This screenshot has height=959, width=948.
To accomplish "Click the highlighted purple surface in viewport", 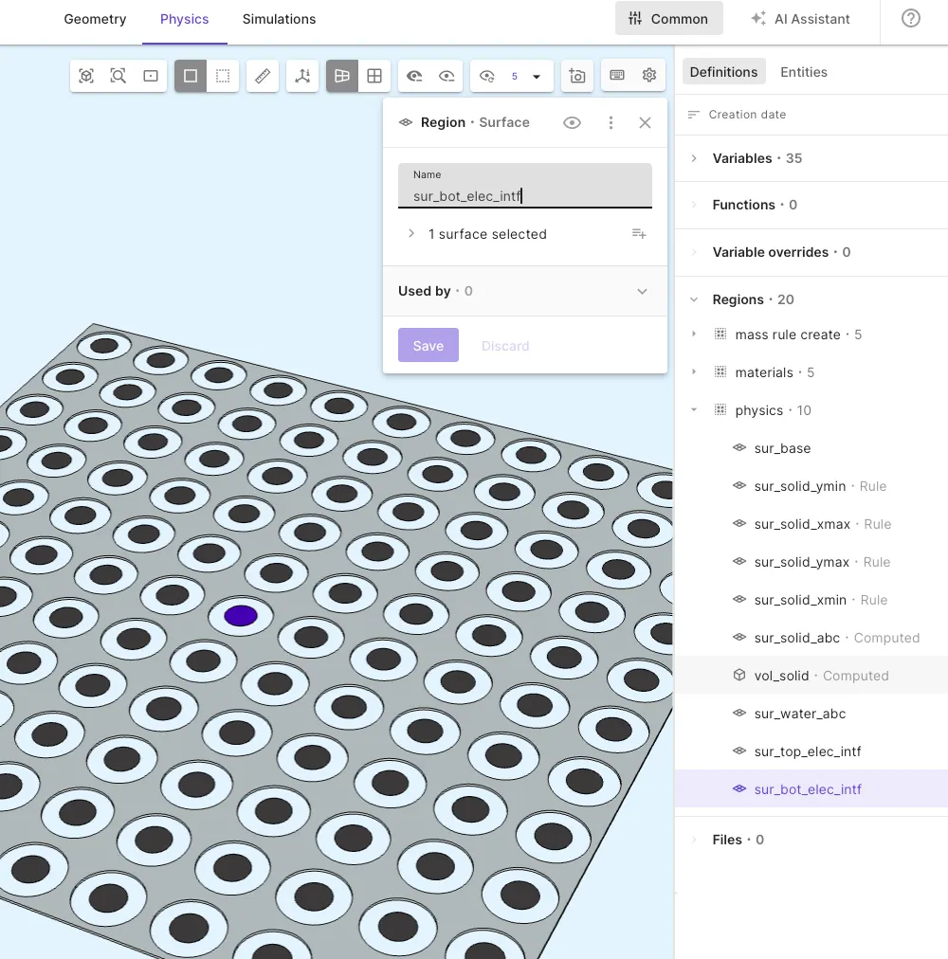I will 241,616.
